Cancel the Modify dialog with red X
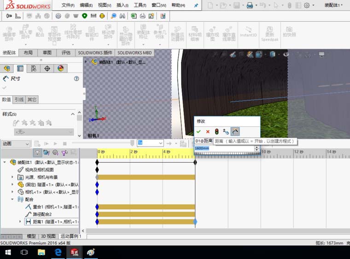Image resolution: width=350 pixels, height=259 pixels. click(208, 132)
